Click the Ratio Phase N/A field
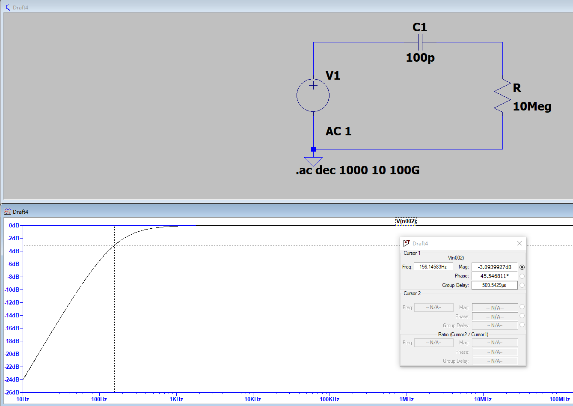This screenshot has height=406, width=573. (495, 352)
